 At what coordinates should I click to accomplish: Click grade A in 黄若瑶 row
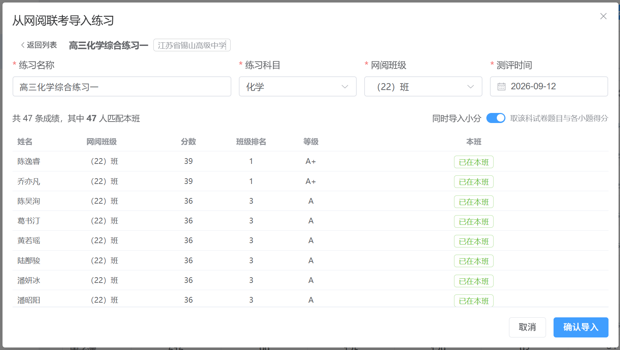point(311,241)
